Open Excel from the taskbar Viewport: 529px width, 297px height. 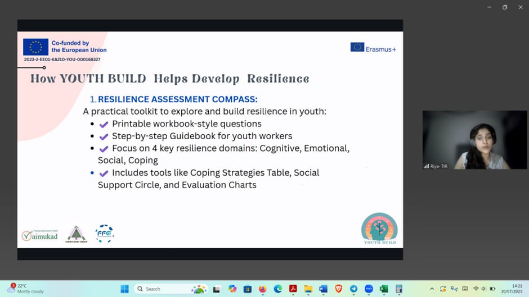[384, 289]
